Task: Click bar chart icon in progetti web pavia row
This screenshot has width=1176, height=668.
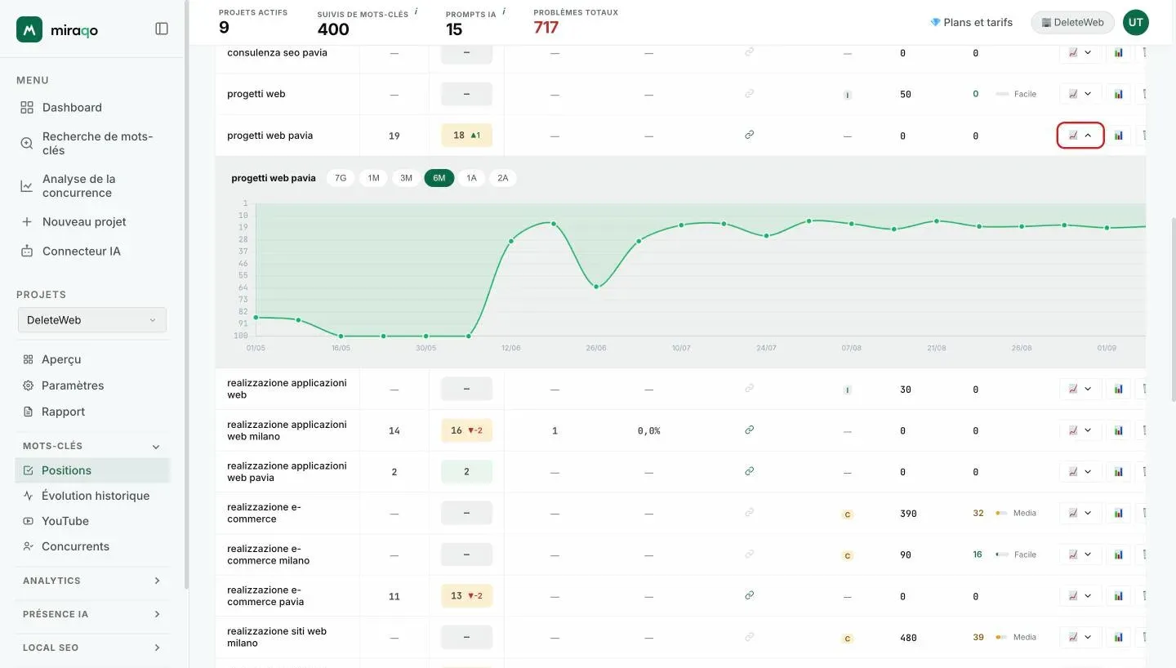Action: point(1119,136)
